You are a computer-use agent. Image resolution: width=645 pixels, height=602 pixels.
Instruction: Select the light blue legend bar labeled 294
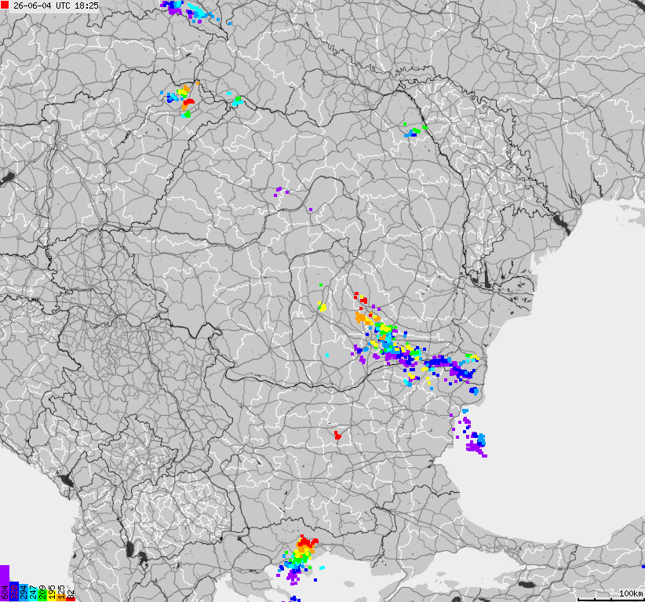(x=24, y=593)
